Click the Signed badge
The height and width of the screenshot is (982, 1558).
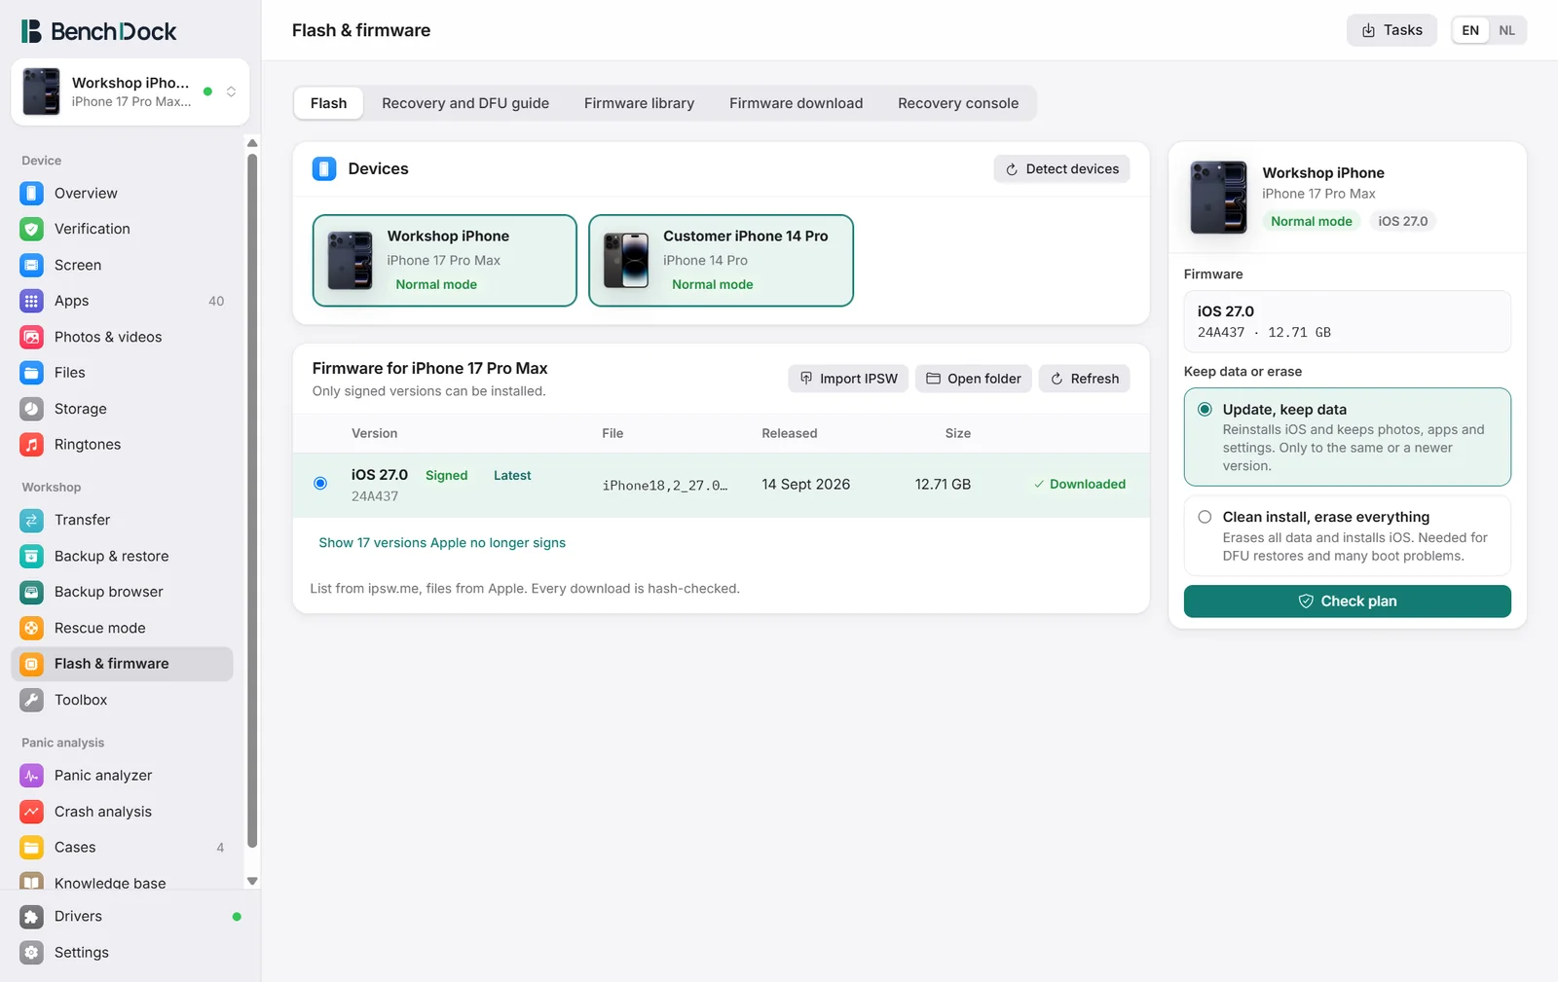[x=446, y=475]
